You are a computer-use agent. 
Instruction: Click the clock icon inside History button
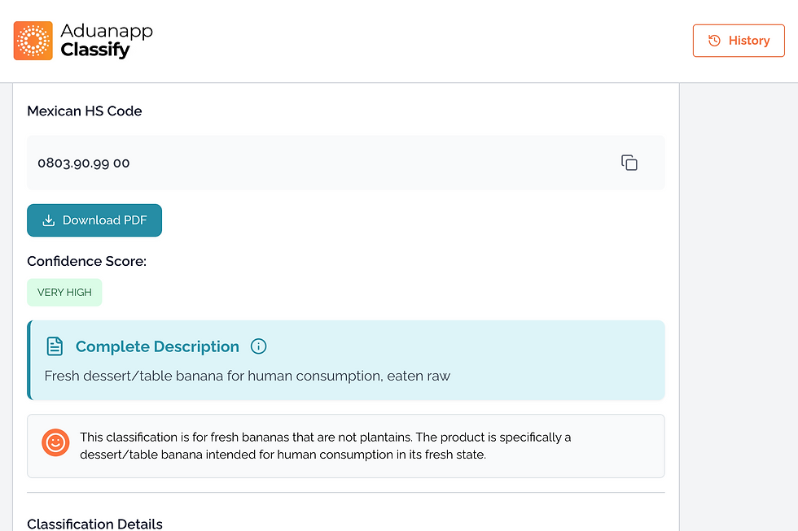pyautogui.click(x=714, y=41)
